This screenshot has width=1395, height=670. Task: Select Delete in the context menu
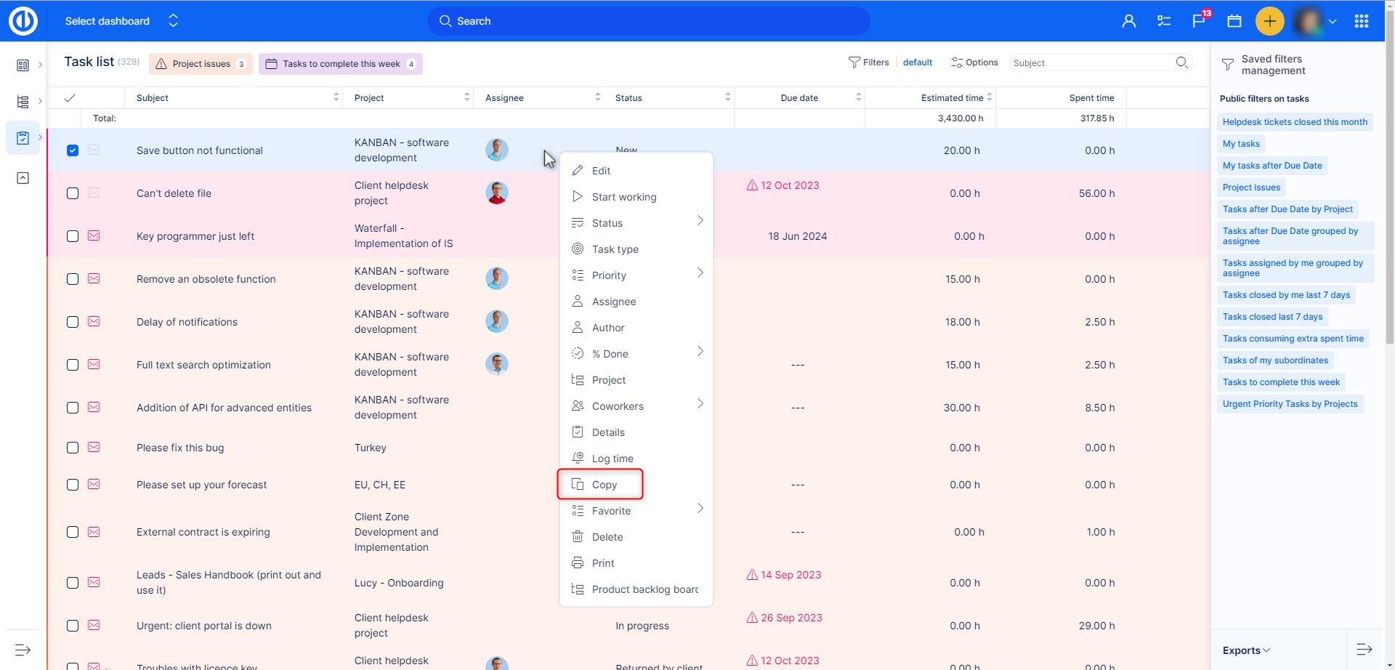(607, 537)
